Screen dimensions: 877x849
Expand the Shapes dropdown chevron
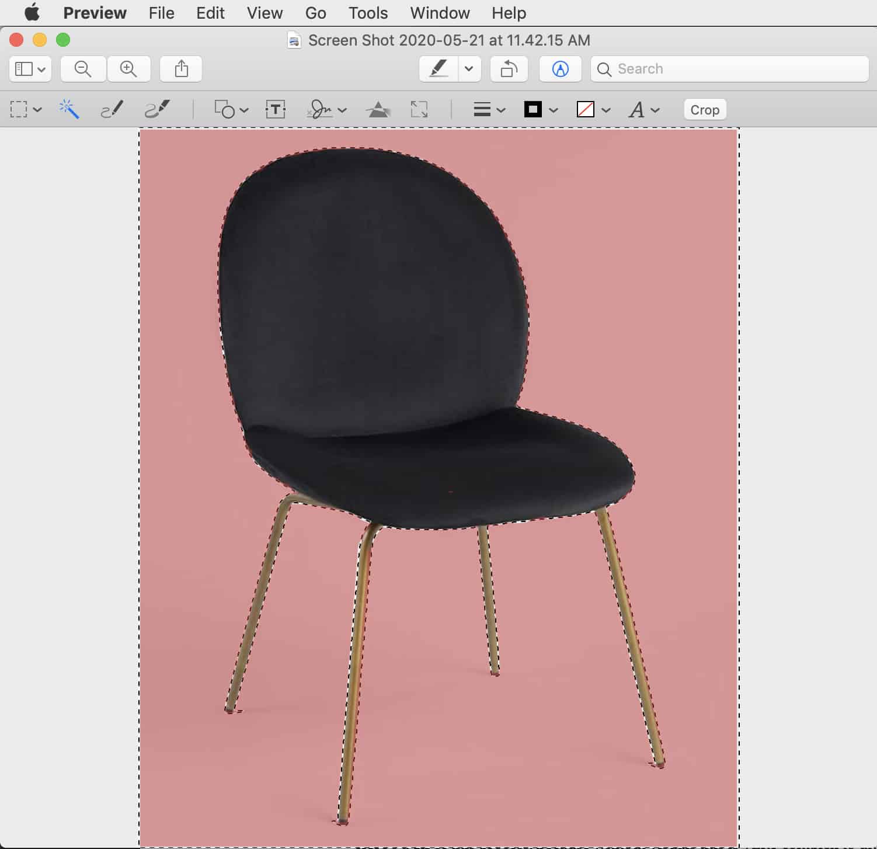(x=244, y=110)
